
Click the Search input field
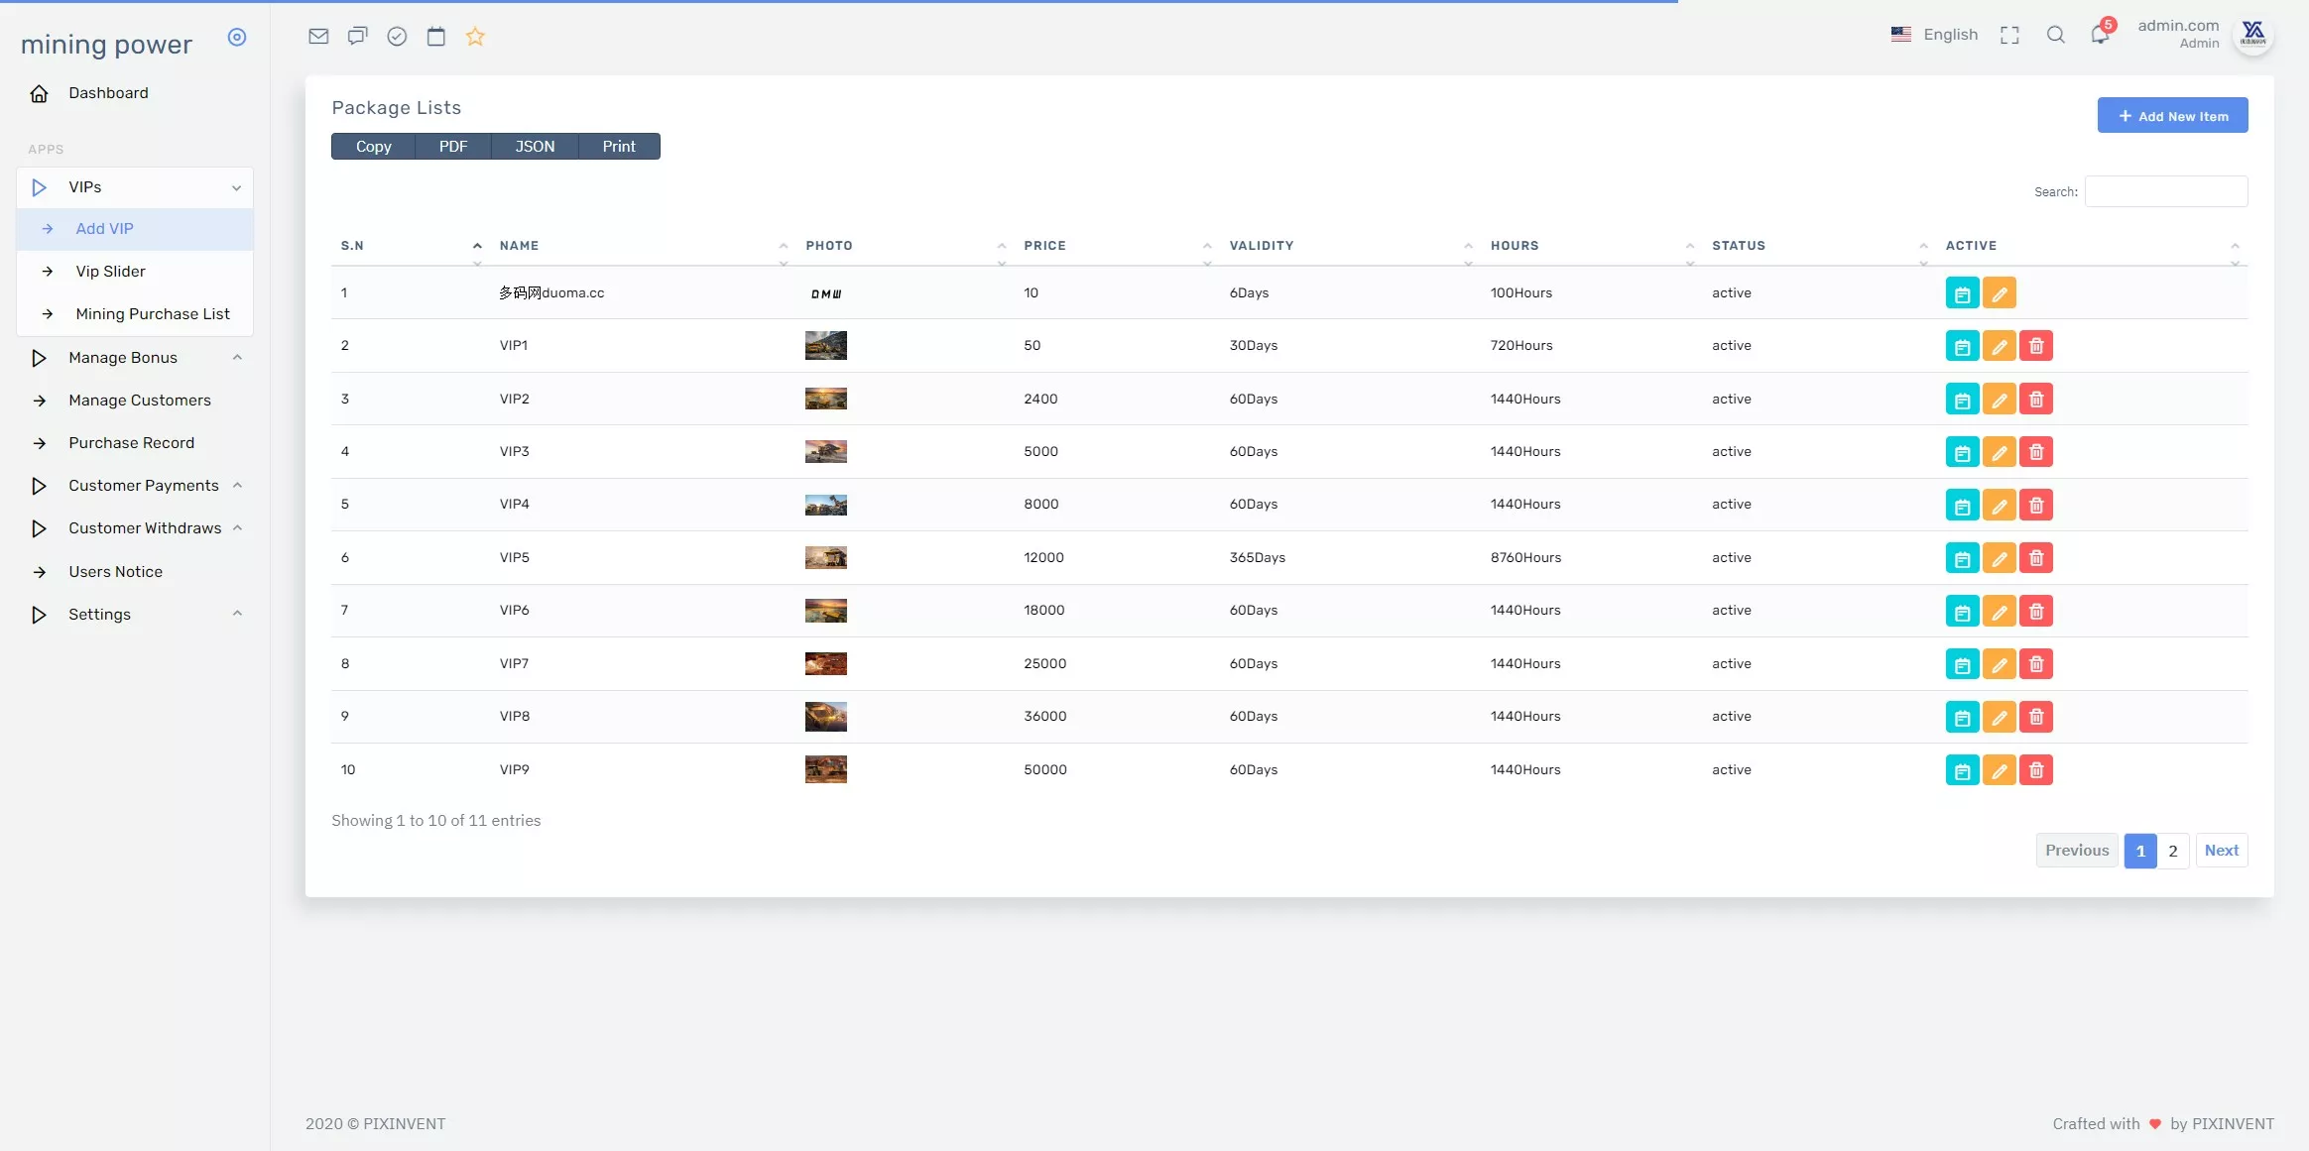[x=2165, y=192]
